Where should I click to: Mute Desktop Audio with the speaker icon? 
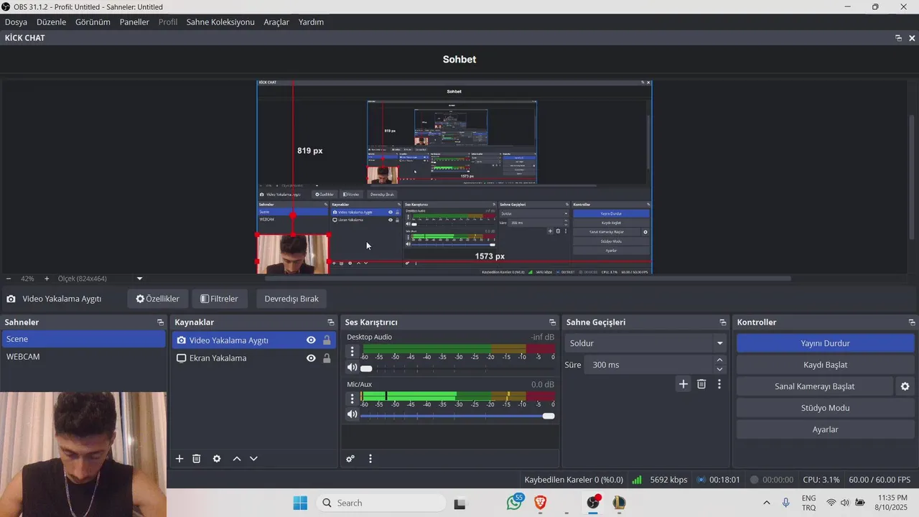click(352, 368)
